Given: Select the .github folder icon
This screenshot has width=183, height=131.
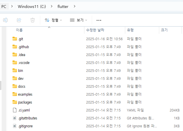Looking at the screenshot, I should click(15, 47).
